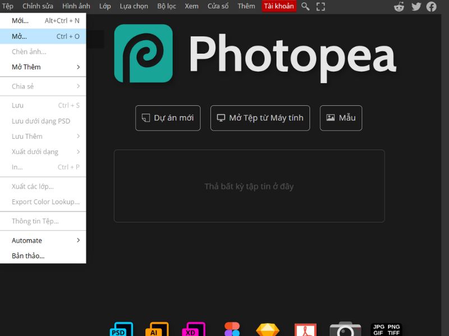Open the Chỉnh sửa menu
Viewport: 449px width, 336px height.
pyautogui.click(x=38, y=6)
